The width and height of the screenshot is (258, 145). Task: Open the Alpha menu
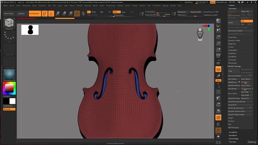click(x=5, y=6)
